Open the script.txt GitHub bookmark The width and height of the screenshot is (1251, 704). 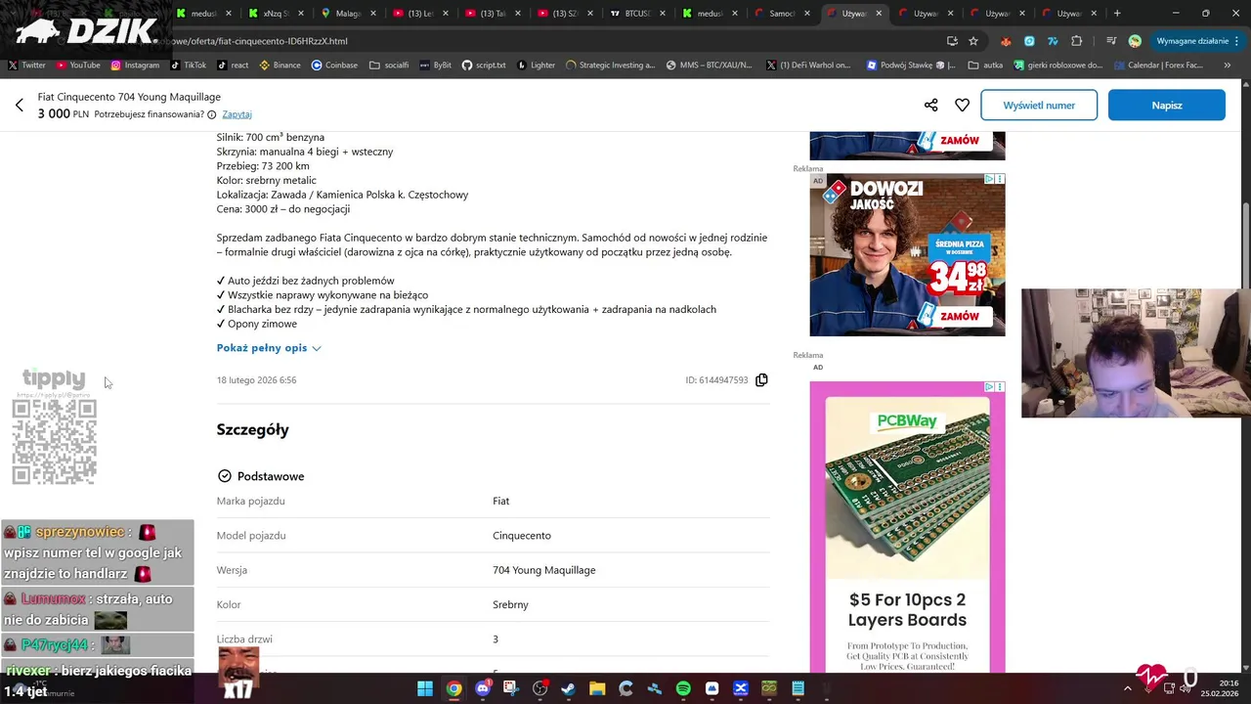click(484, 66)
